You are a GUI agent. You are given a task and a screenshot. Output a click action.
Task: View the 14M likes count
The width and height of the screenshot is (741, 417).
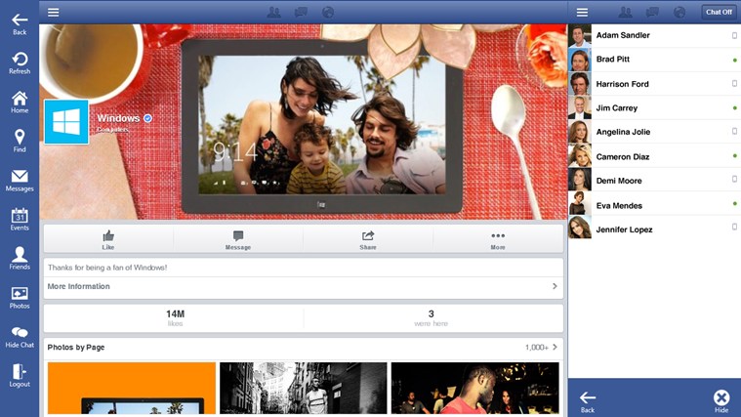point(175,318)
